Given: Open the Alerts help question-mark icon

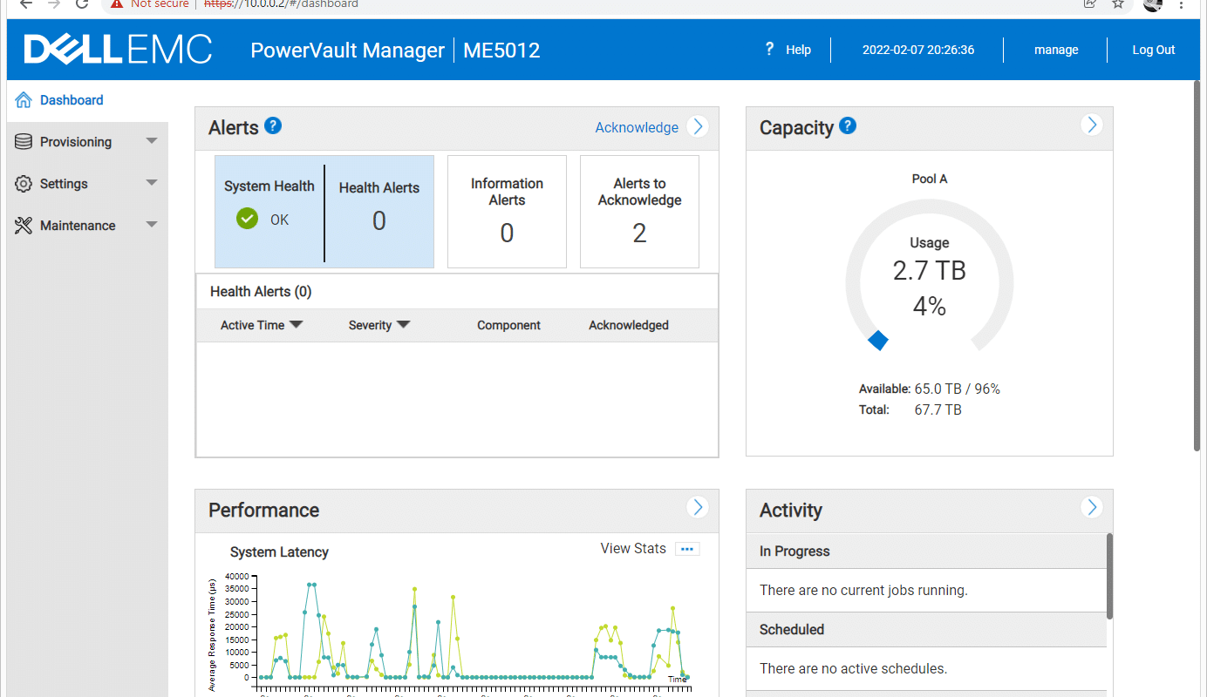Looking at the screenshot, I should point(273,125).
